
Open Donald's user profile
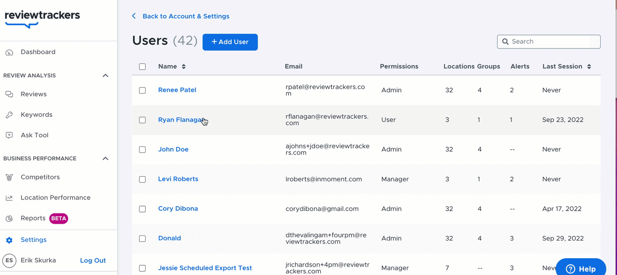169,238
